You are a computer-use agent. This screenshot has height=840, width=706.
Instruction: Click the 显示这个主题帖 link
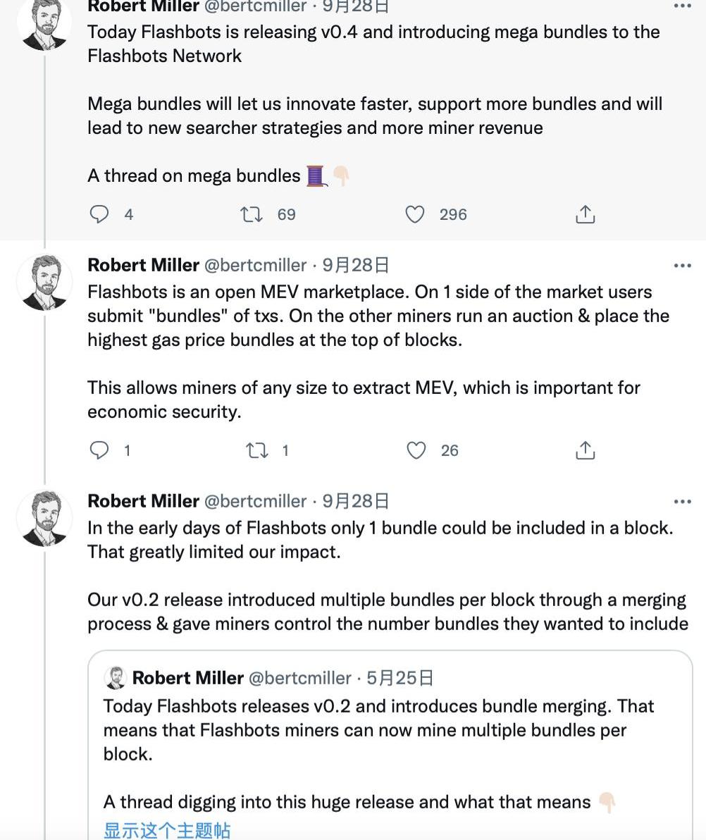coord(167,830)
